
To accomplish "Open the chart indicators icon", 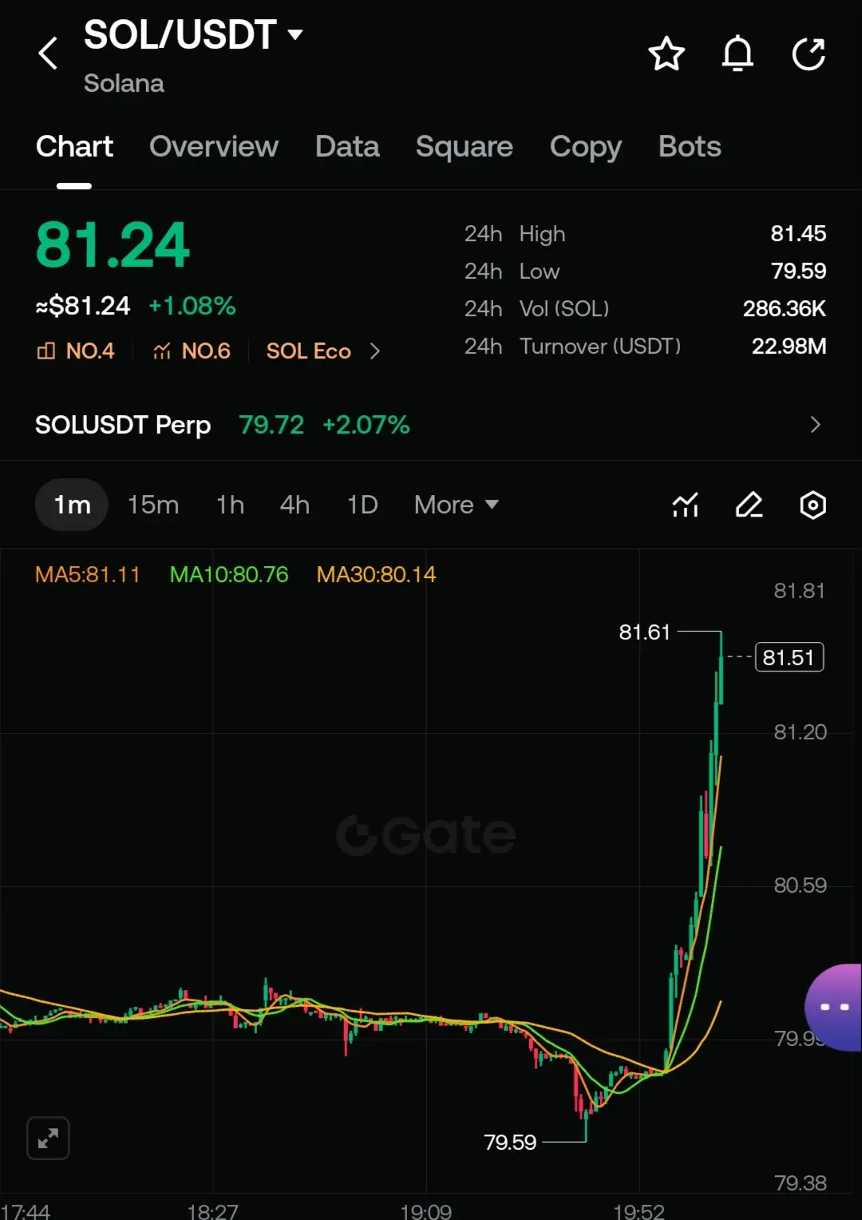I will pos(686,505).
